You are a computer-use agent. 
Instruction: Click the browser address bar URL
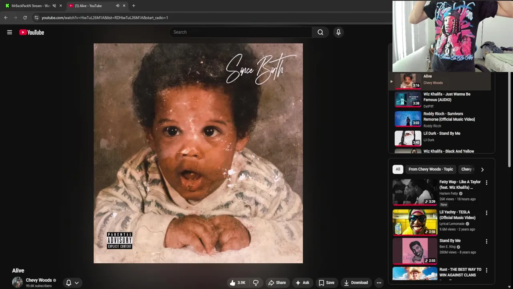pos(105,18)
